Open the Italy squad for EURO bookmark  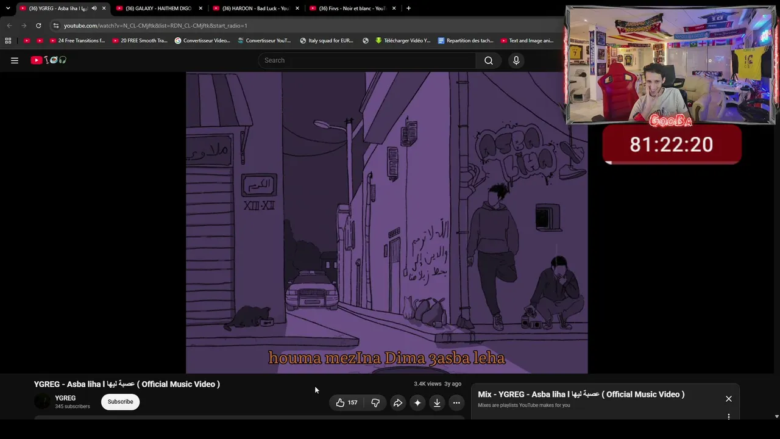click(x=327, y=41)
